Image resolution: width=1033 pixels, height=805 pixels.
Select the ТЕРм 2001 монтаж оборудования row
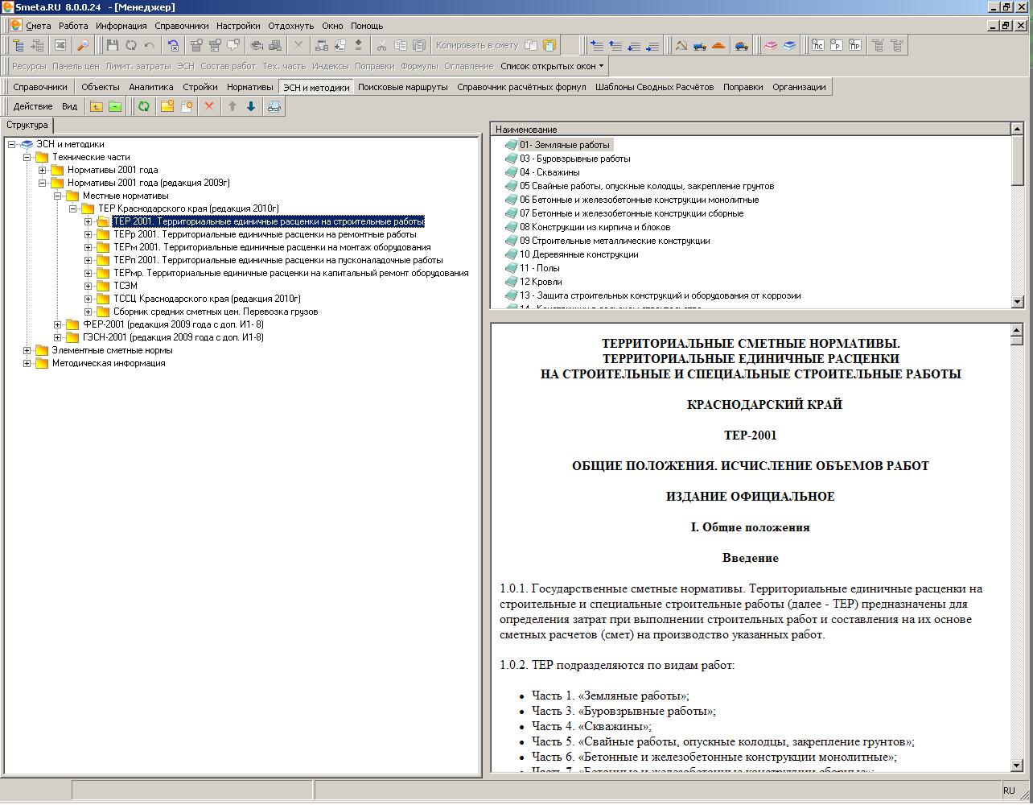tap(272, 247)
